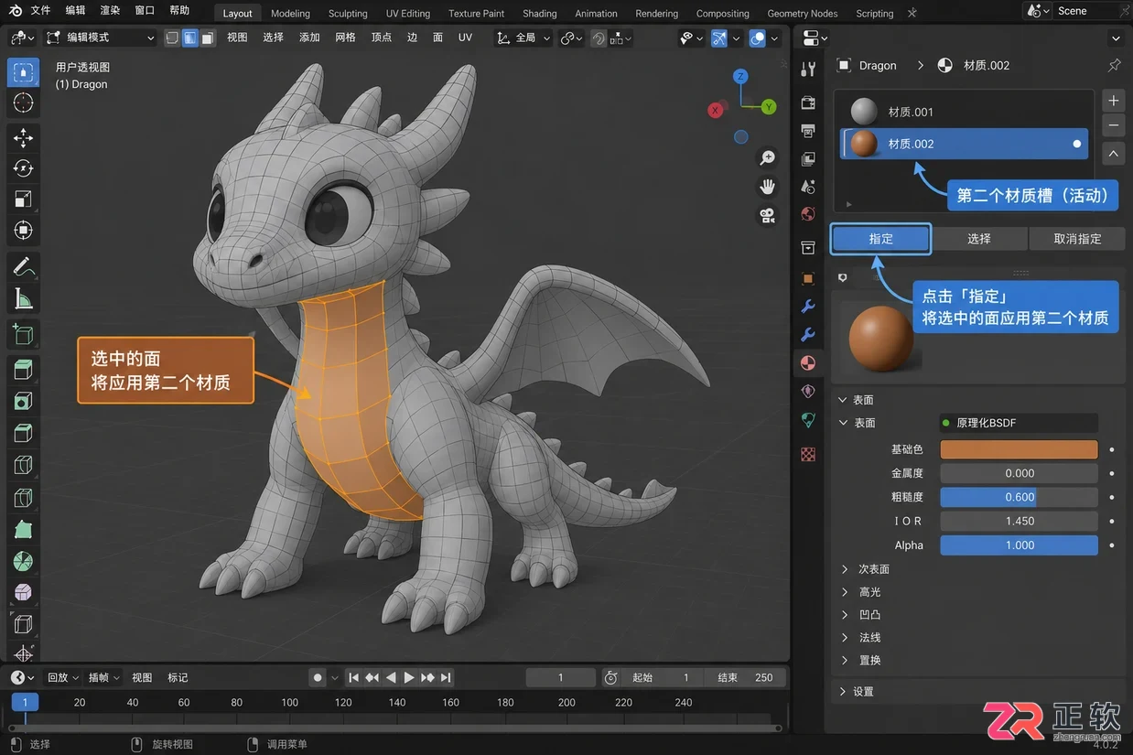This screenshot has width=1133, height=755.
Task: Select the green Spin tool
Action: point(23,561)
